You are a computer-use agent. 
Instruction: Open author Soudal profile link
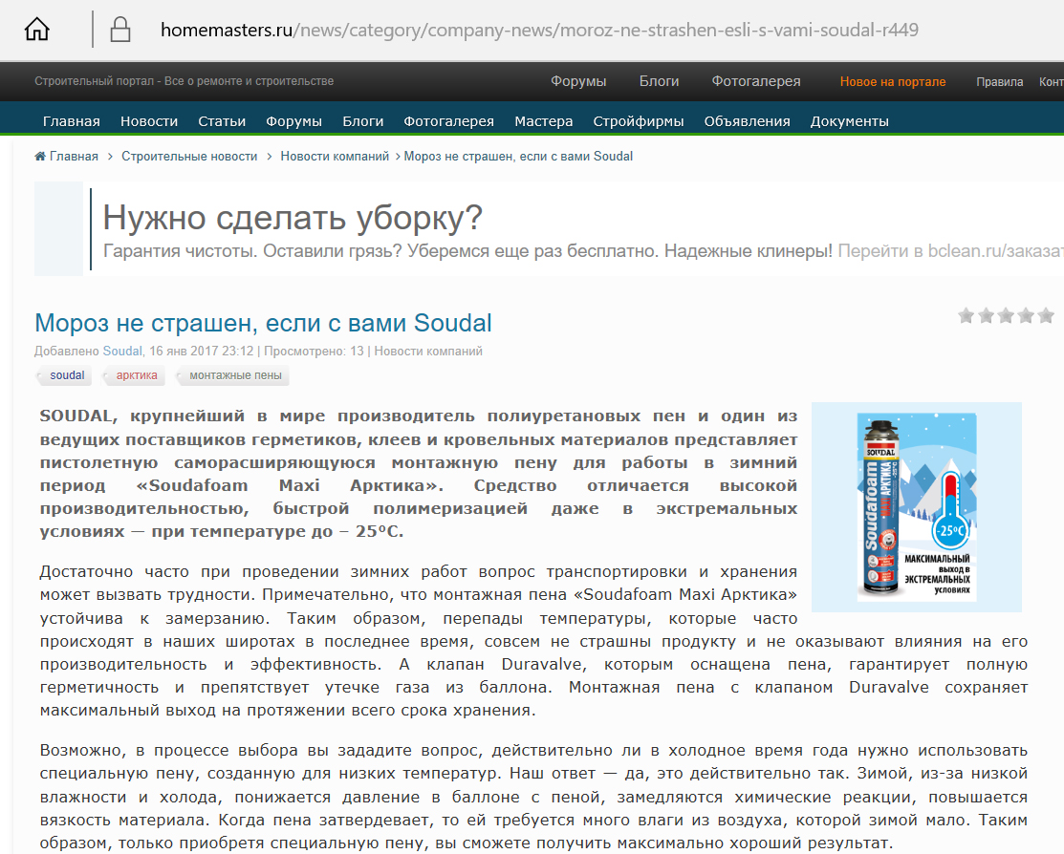pos(122,352)
